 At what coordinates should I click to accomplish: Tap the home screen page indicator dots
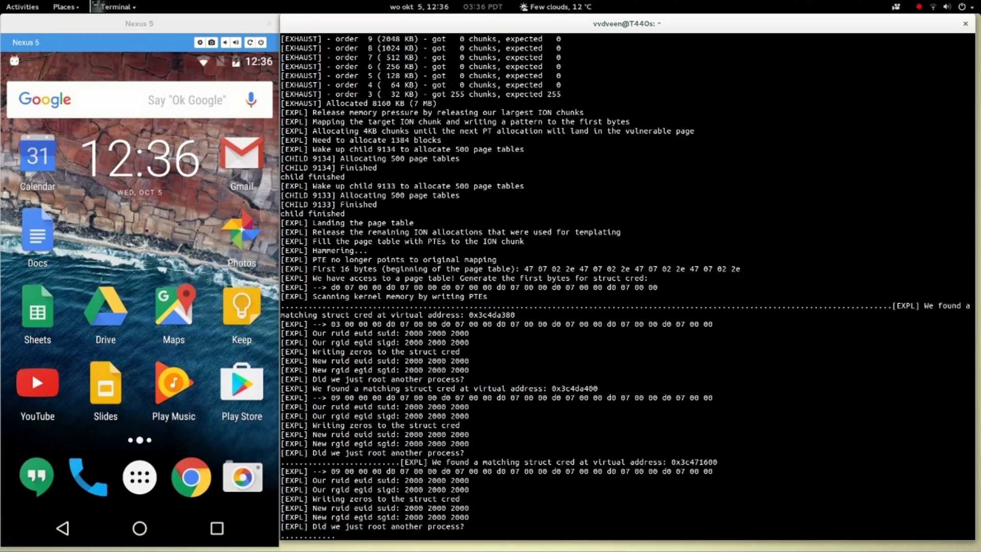[139, 440]
